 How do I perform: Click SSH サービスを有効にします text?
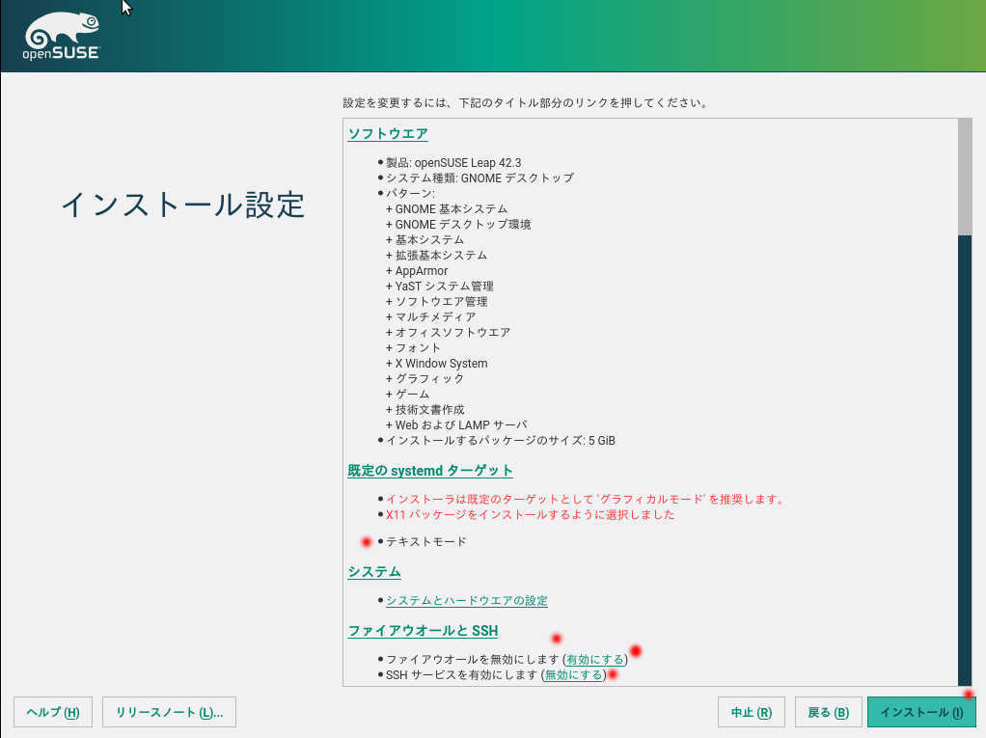[x=461, y=674]
